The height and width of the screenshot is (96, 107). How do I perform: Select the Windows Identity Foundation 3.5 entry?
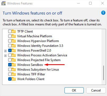click(40, 46)
